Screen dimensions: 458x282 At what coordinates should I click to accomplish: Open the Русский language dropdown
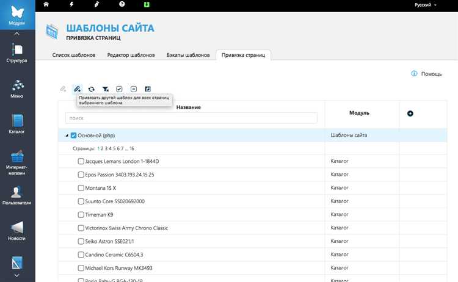coord(426,5)
